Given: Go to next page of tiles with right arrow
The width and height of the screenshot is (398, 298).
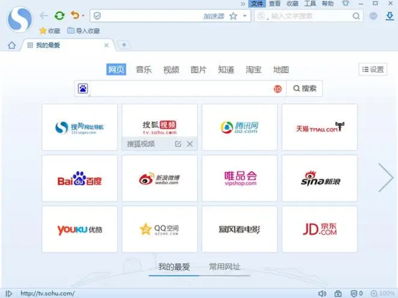Looking at the screenshot, I should click(386, 177).
